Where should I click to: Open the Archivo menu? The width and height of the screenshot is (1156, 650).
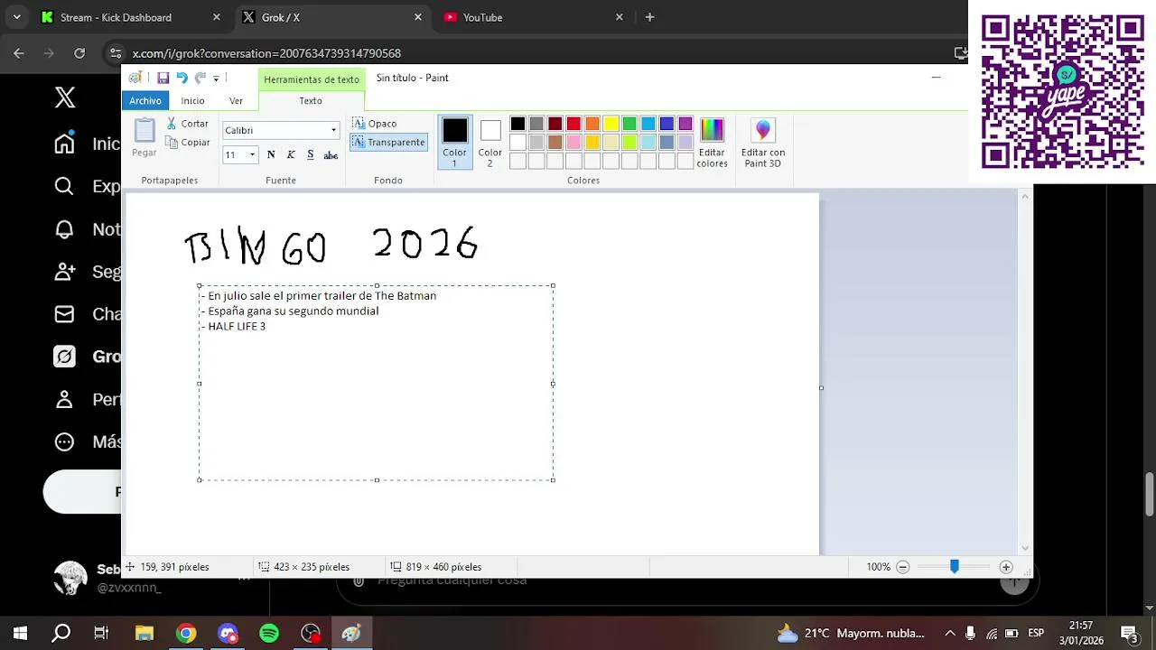coord(144,101)
